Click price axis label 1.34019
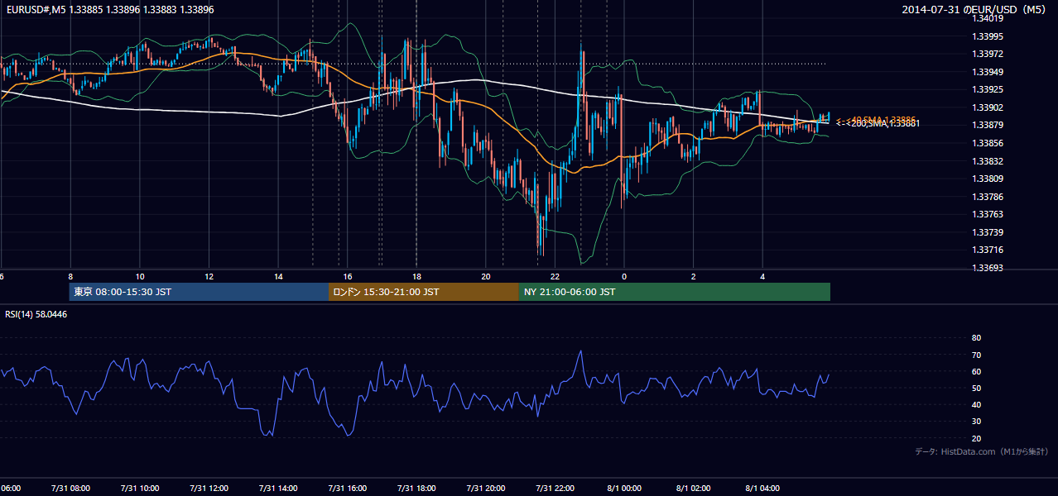Viewport: 1058px width, 496px height. pyautogui.click(x=988, y=18)
